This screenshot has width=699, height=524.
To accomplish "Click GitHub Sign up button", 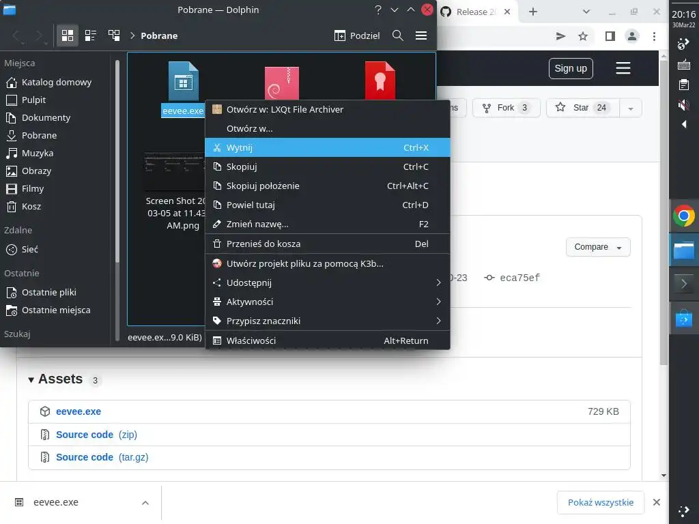I will coord(571,69).
